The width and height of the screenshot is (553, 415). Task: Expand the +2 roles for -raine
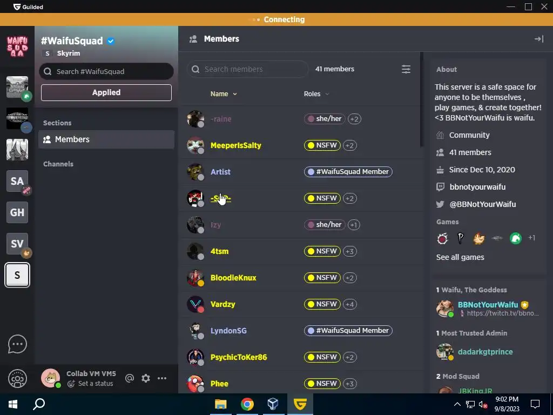coord(354,119)
